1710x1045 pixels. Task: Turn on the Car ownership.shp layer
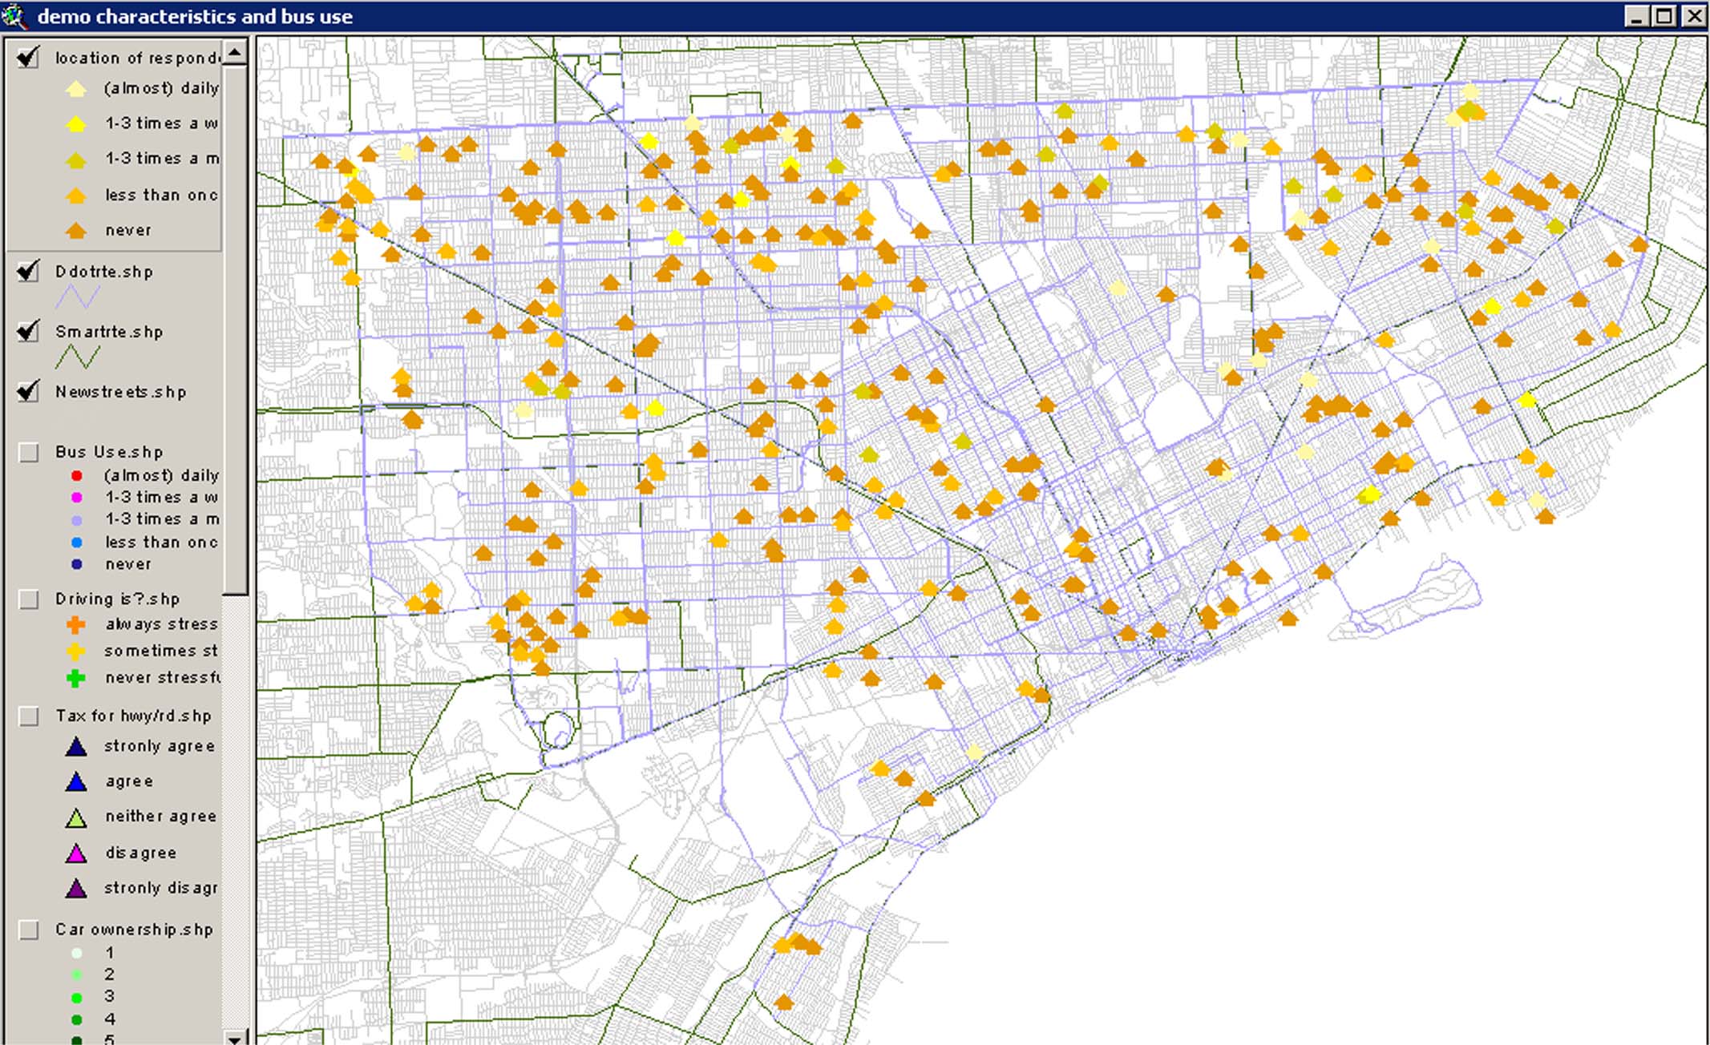pos(29,930)
